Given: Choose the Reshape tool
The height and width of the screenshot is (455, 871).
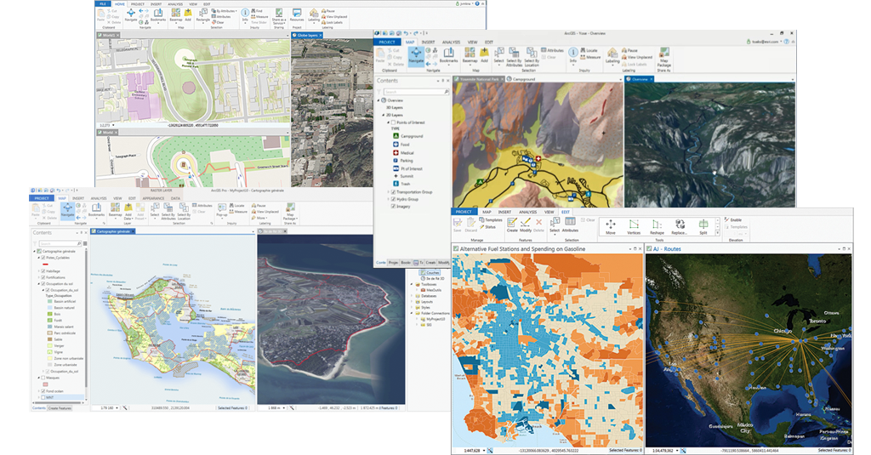Looking at the screenshot, I should [x=657, y=227].
